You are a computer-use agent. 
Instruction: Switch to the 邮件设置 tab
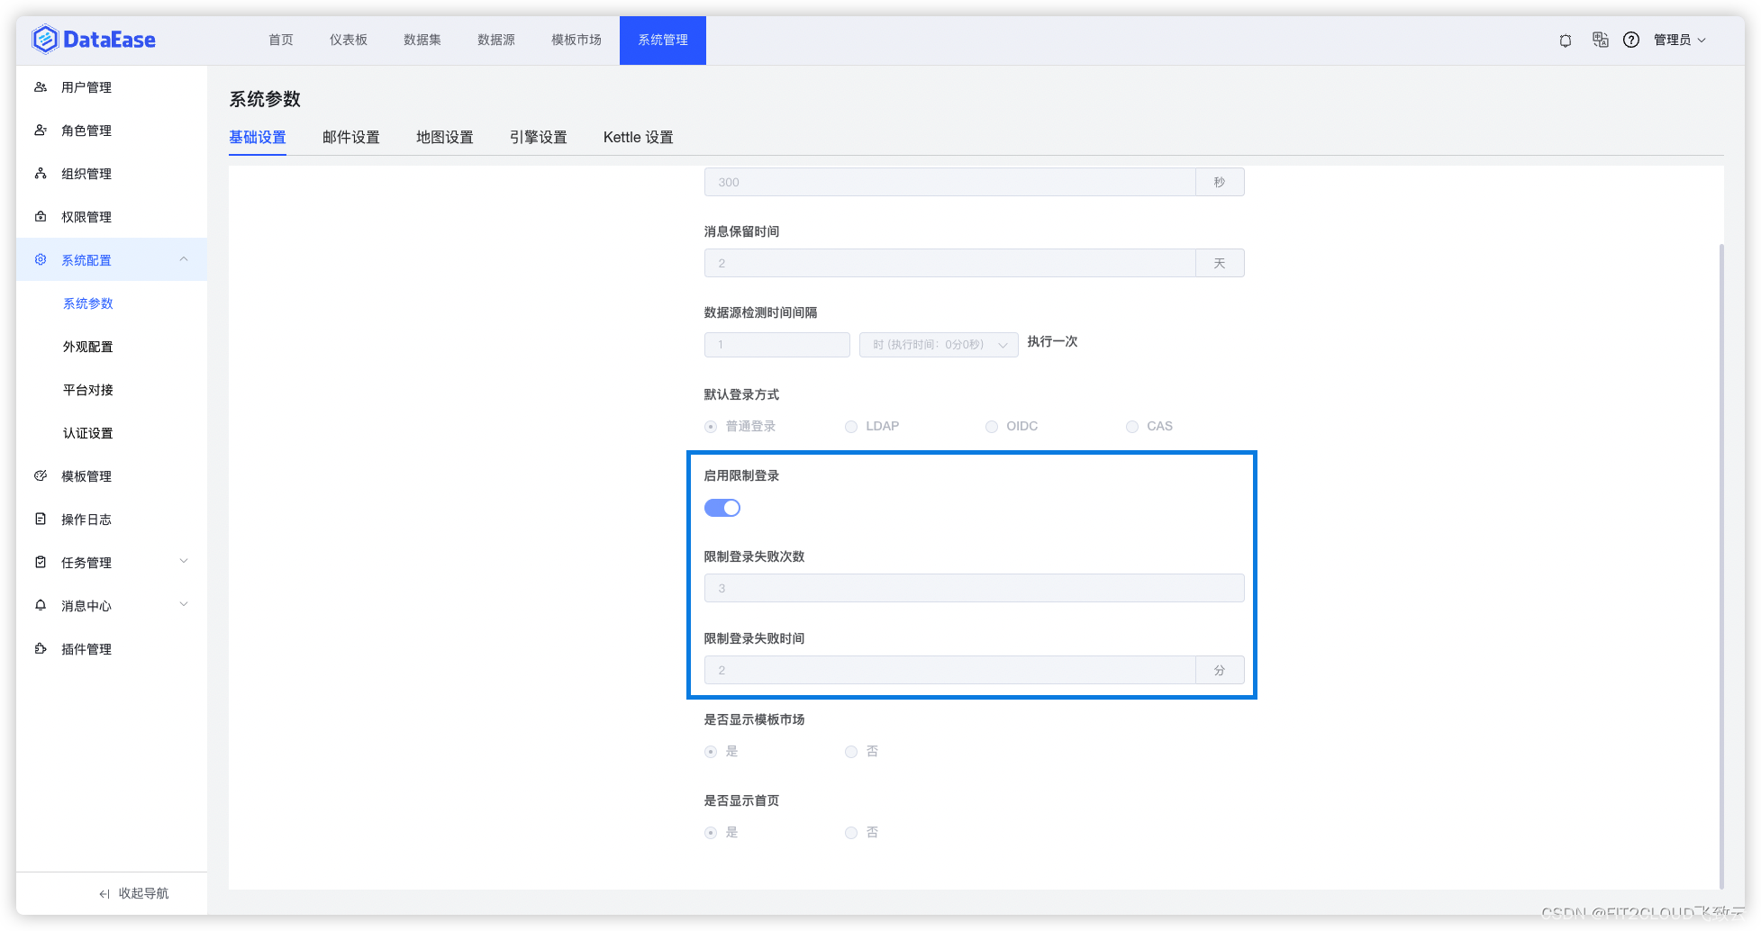pyautogui.click(x=351, y=137)
